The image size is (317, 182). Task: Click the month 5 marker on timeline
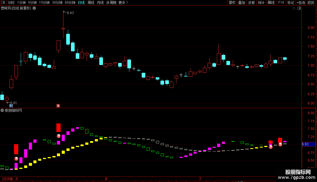point(17,179)
